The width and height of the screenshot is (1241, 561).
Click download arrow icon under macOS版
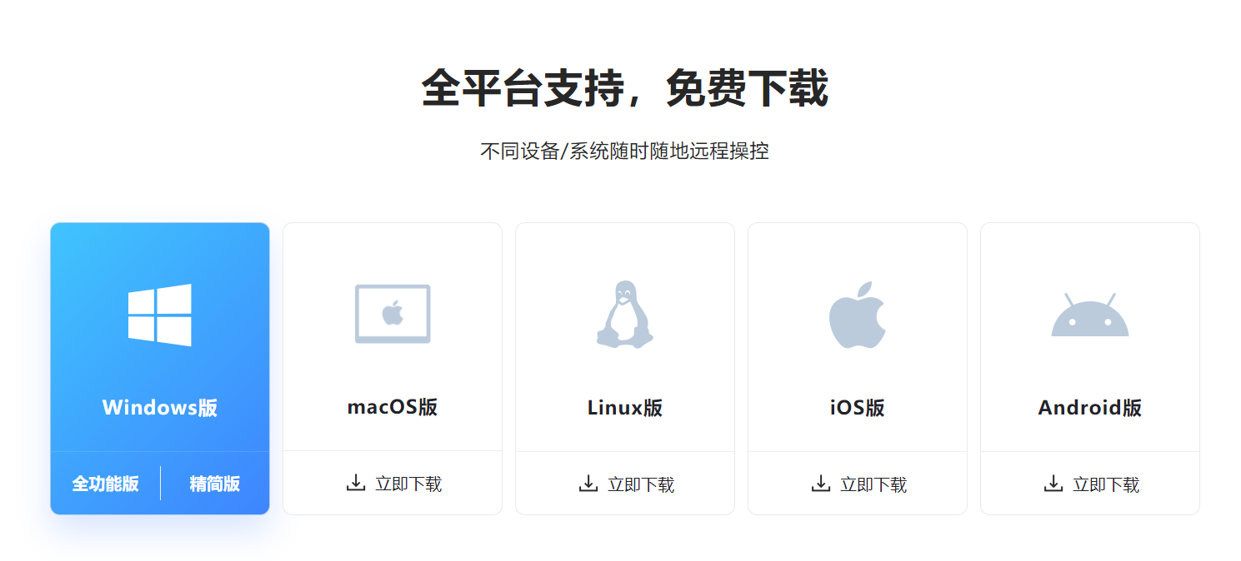tap(356, 483)
